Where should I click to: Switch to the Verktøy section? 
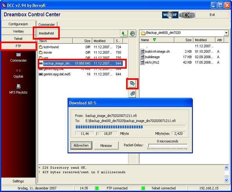coord(18,31)
